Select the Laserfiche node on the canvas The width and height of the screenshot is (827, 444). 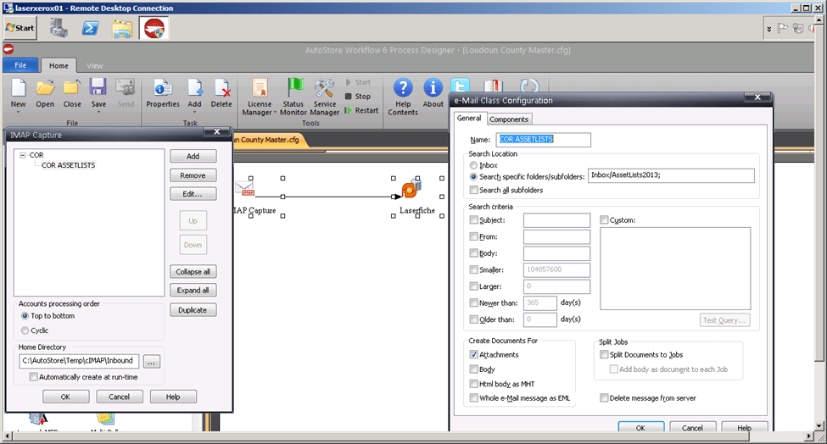(411, 188)
